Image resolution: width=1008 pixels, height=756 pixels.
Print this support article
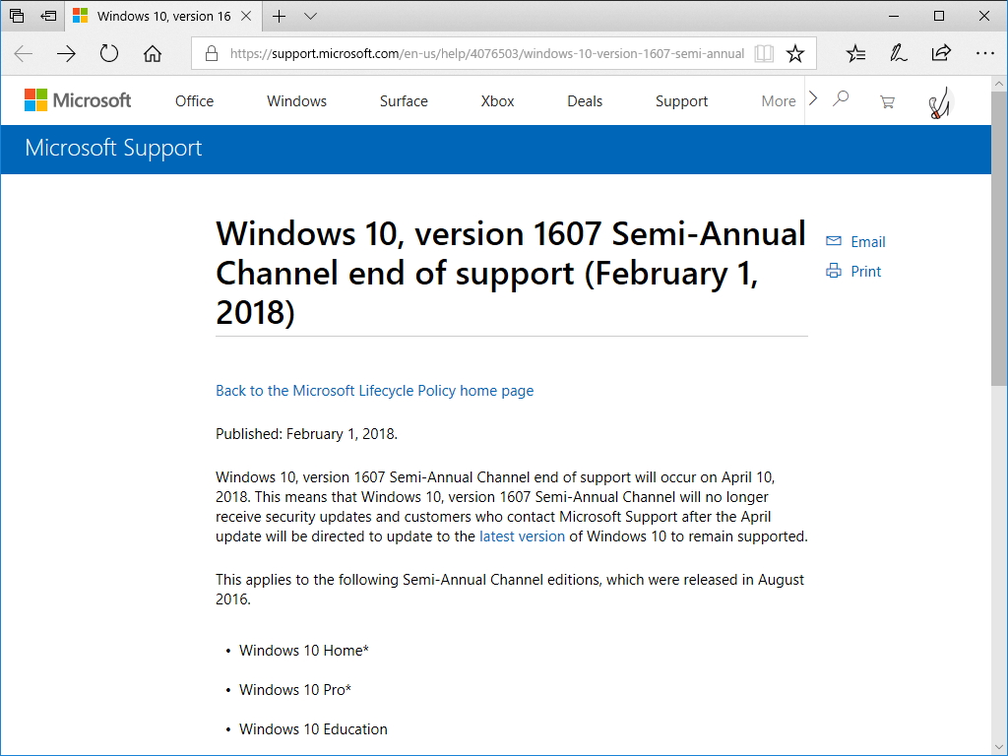pyautogui.click(x=864, y=272)
